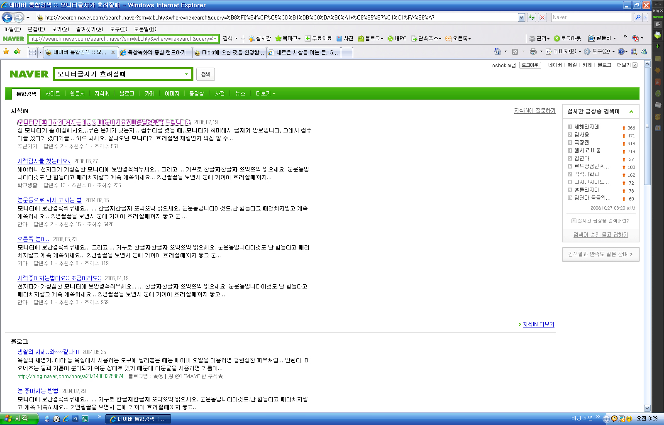Go back with the browser Back arrow

tap(7, 17)
